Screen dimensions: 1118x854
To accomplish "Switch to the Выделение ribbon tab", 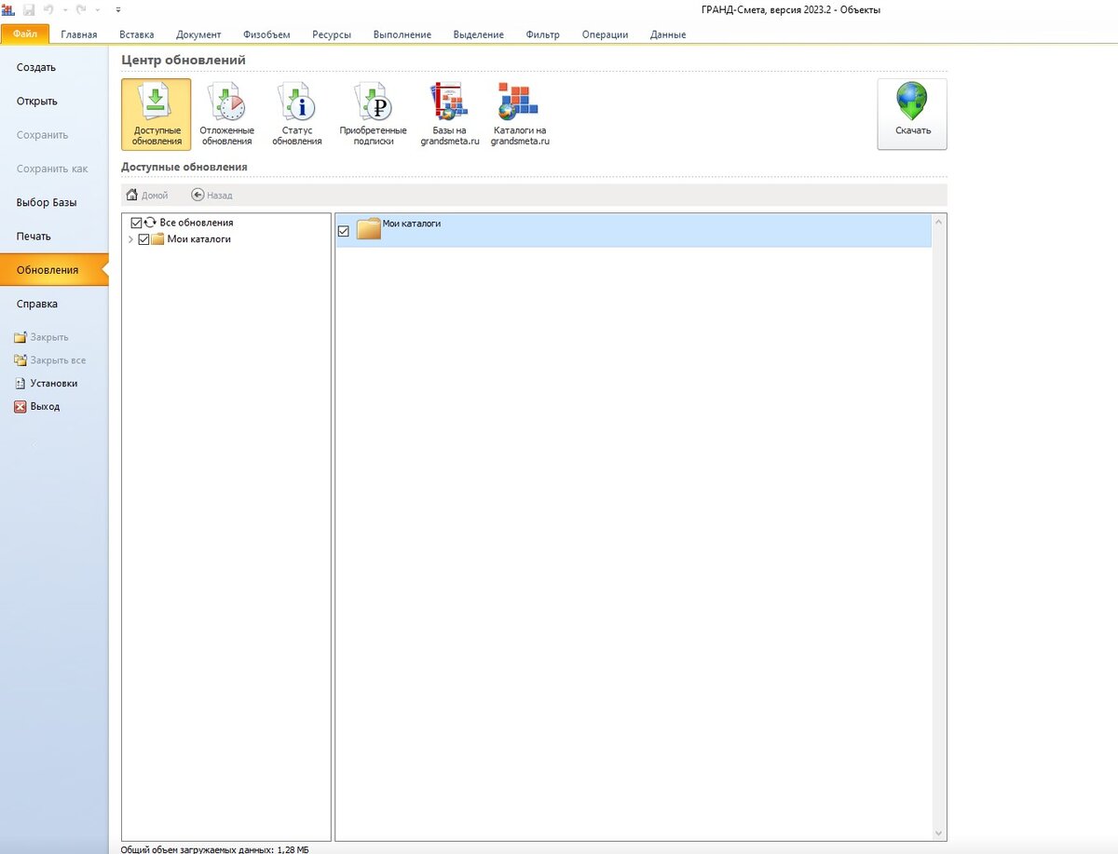I will (x=479, y=34).
